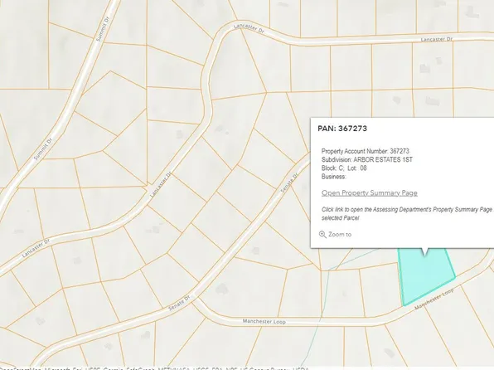
Task: Click the Manchester Loop label beside teal parcel
Action: (434, 299)
